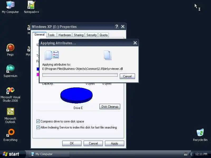
Task: Launch the Notepad++ desktop shortcut
Action: tap(31, 7)
